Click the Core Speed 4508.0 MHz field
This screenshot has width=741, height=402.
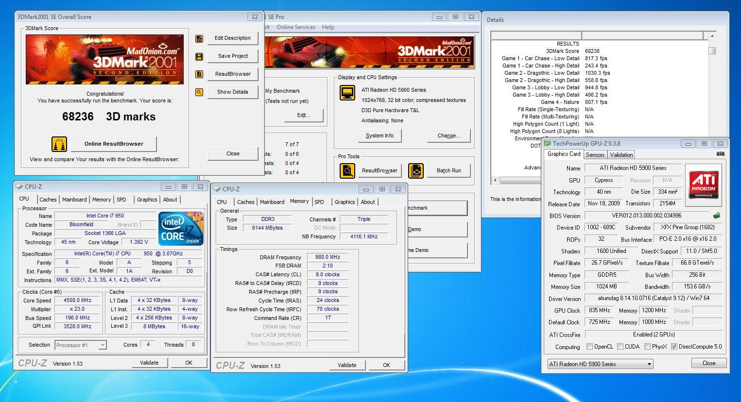pyautogui.click(x=78, y=300)
